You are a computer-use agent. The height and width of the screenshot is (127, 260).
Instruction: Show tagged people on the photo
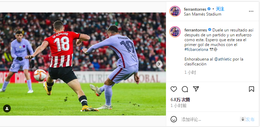[7, 108]
